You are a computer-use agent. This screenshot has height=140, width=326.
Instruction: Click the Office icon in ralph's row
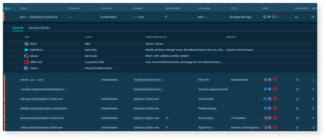pos(275,127)
